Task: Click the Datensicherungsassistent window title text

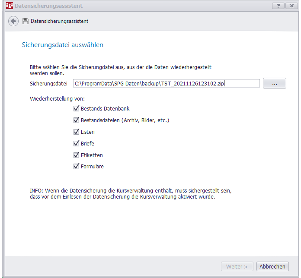Action: coord(48,6)
